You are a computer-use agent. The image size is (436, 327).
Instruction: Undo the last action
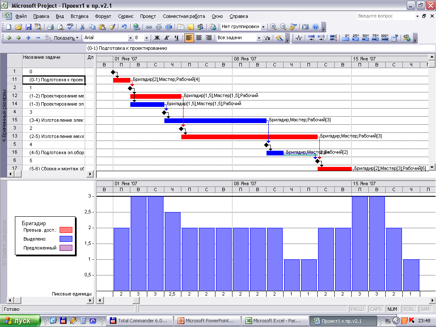pyautogui.click(x=124, y=27)
